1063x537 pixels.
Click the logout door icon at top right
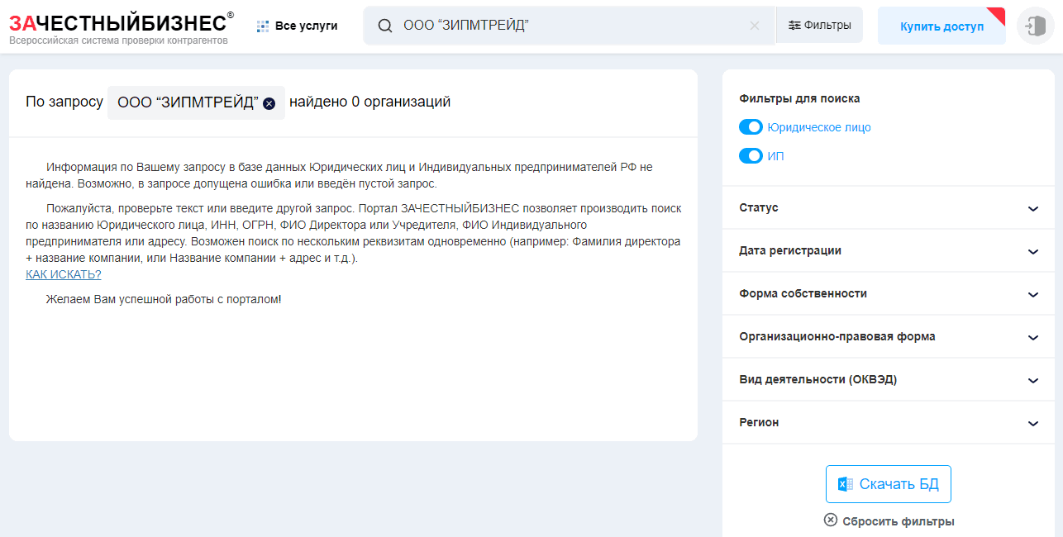[1035, 26]
